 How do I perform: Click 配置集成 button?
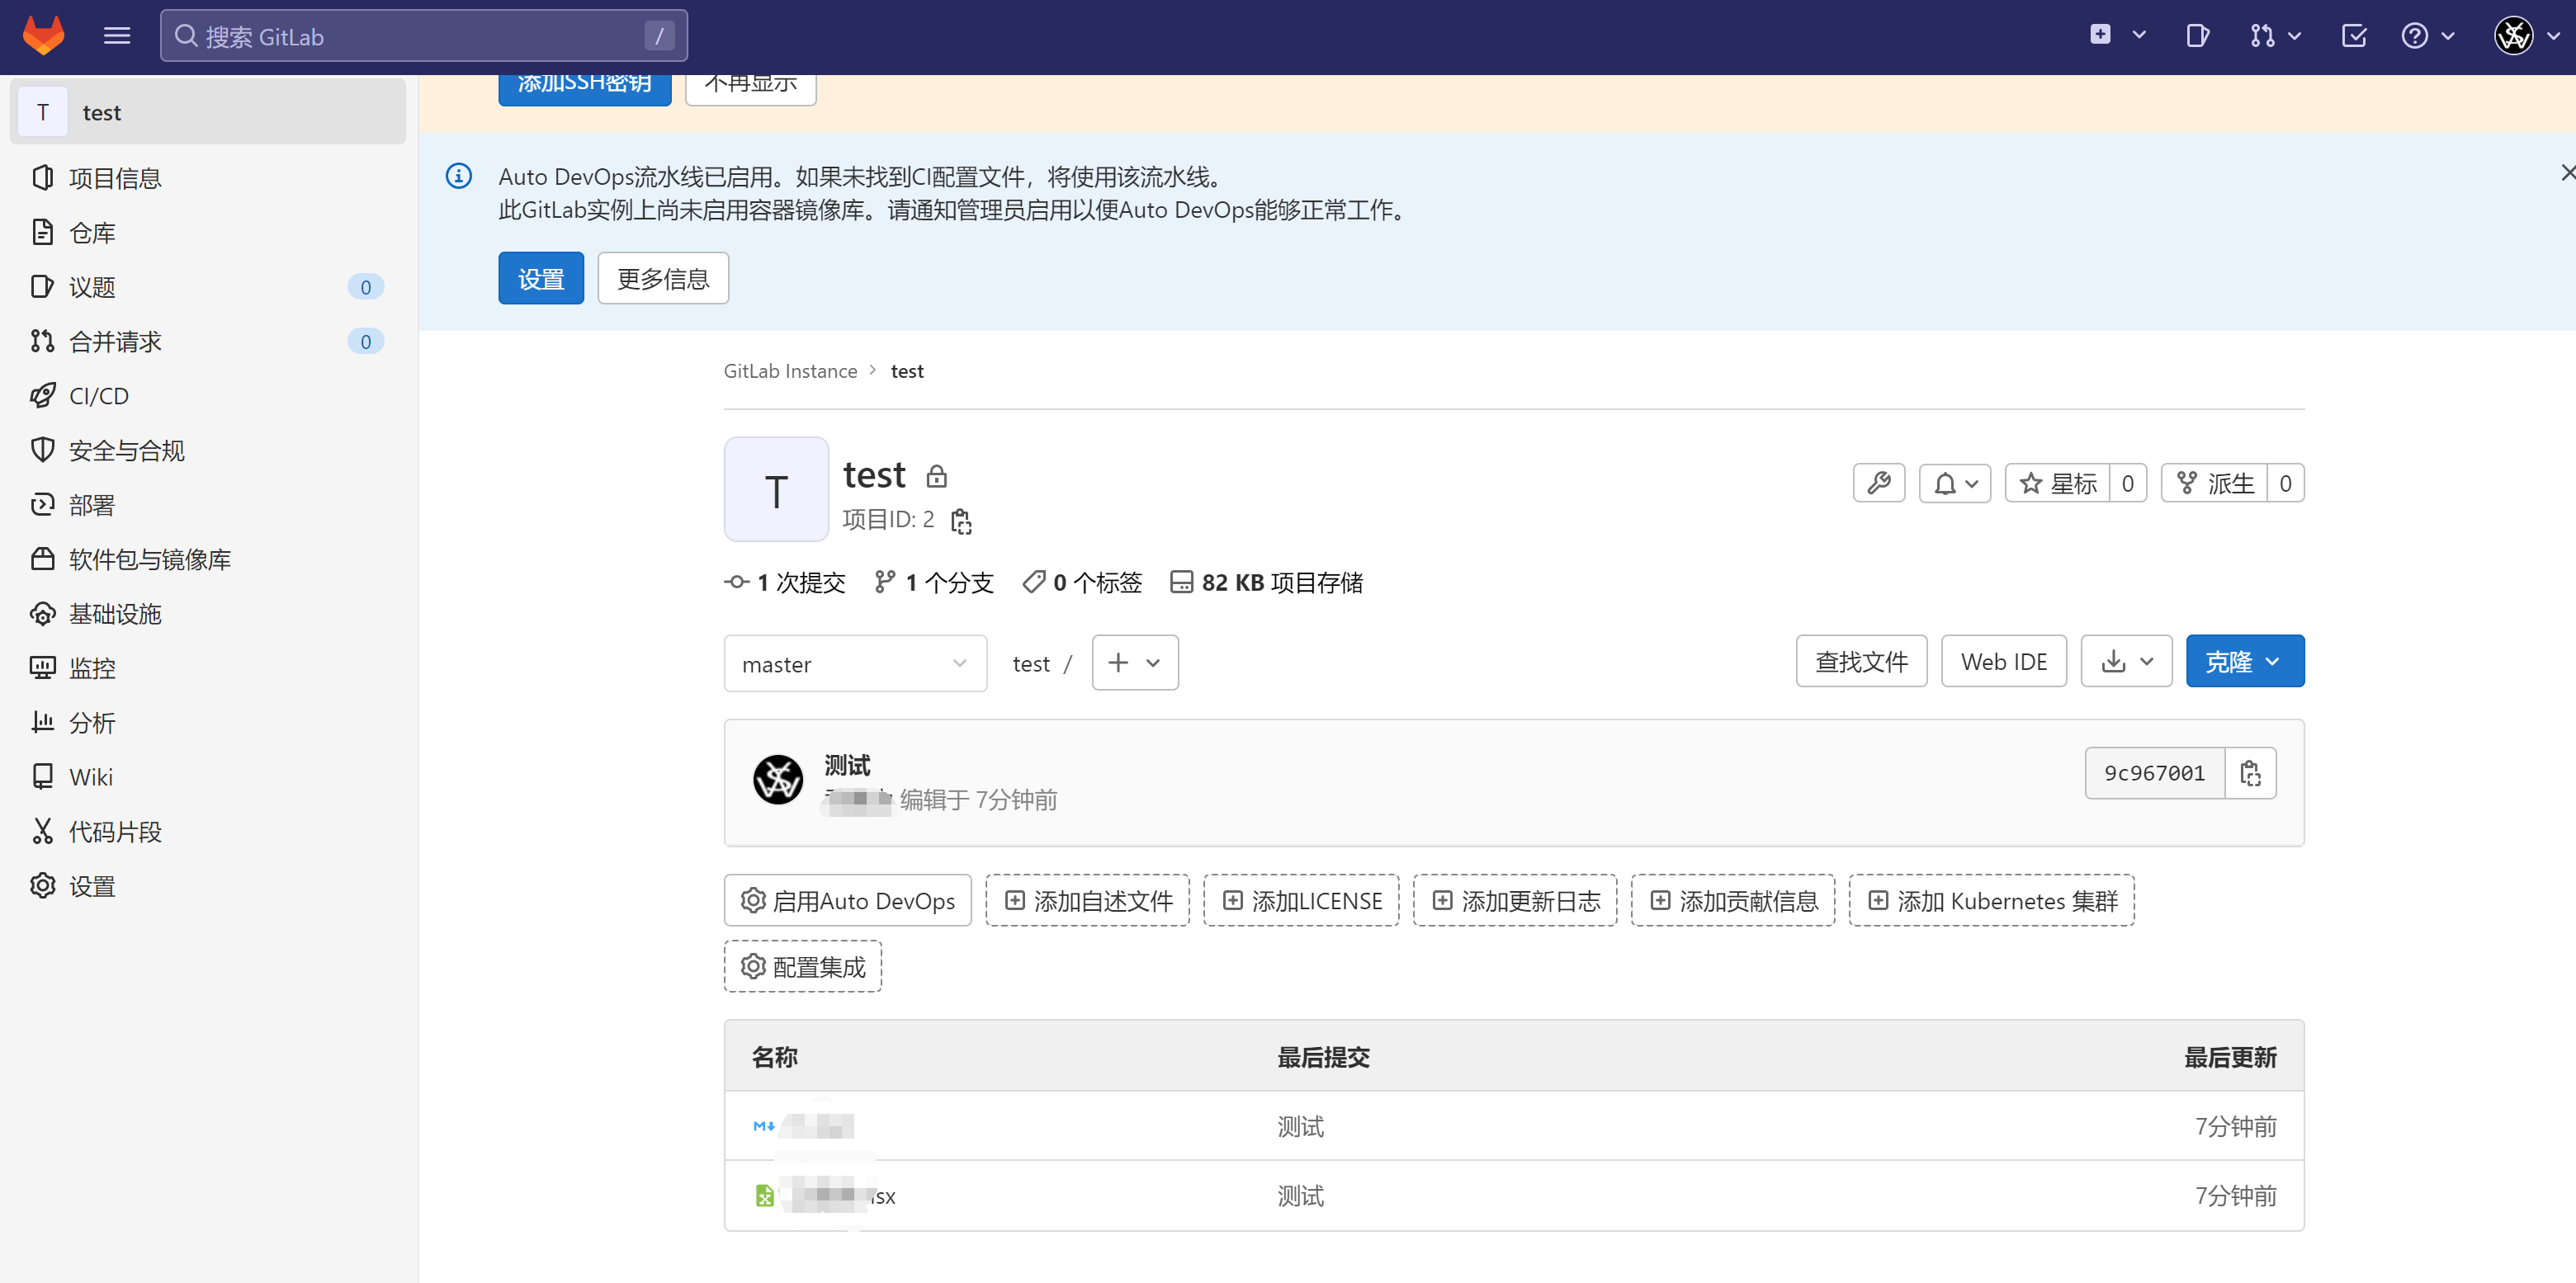pos(802,966)
